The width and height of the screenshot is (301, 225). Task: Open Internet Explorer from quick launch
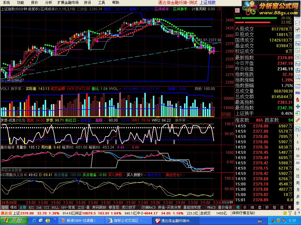[34, 221]
